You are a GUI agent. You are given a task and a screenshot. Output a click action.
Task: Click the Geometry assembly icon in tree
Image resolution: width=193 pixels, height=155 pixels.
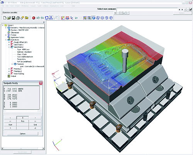(9, 28)
